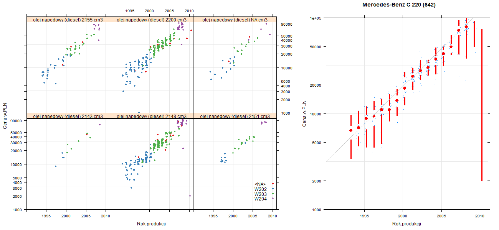Click the 50000 tick on the Mercedes chart
Screen dimensions: 499x230
tap(316, 47)
